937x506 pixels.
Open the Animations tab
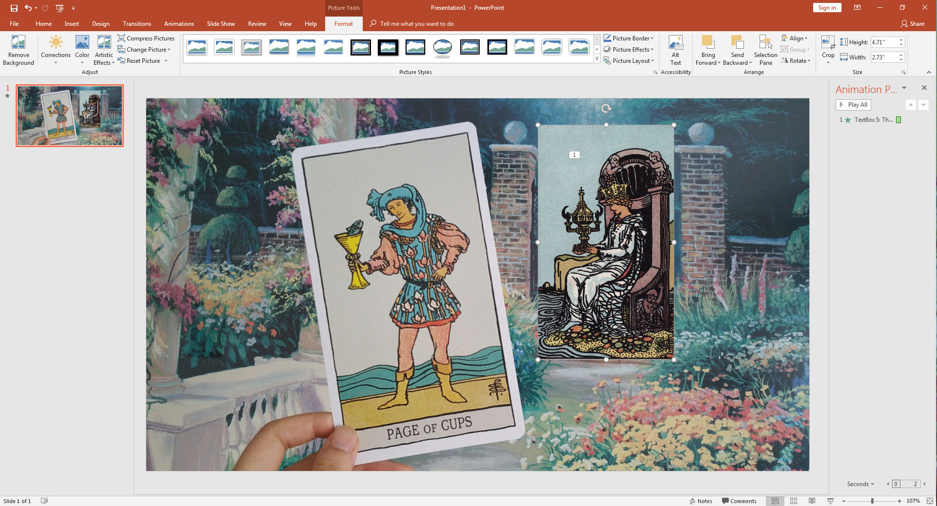[x=179, y=24]
